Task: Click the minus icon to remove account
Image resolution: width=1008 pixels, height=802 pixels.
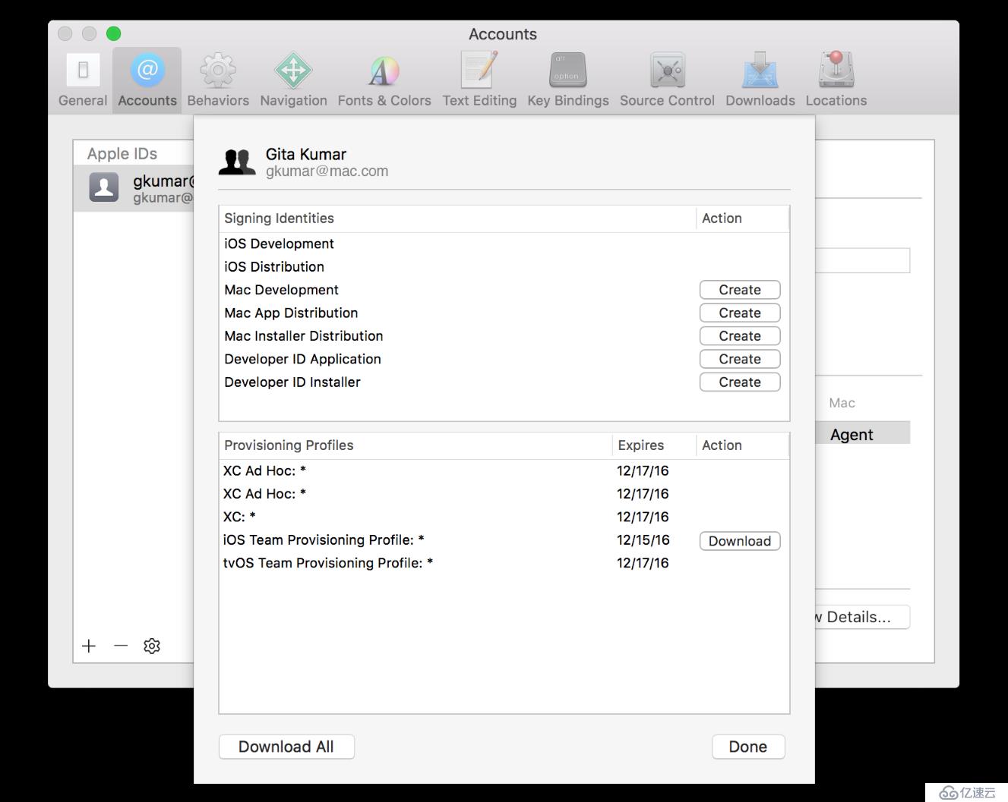Action: (121, 646)
